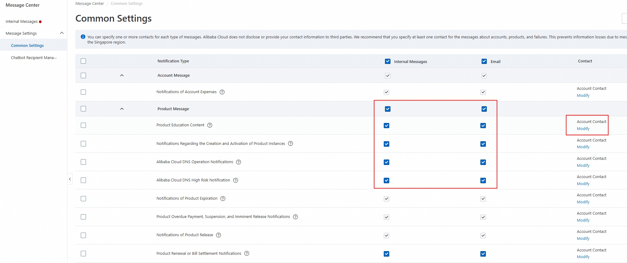Image resolution: width=627 pixels, height=263 pixels.
Task: Open help tooltip for Notifications of Account Expenses
Action: 222,92
